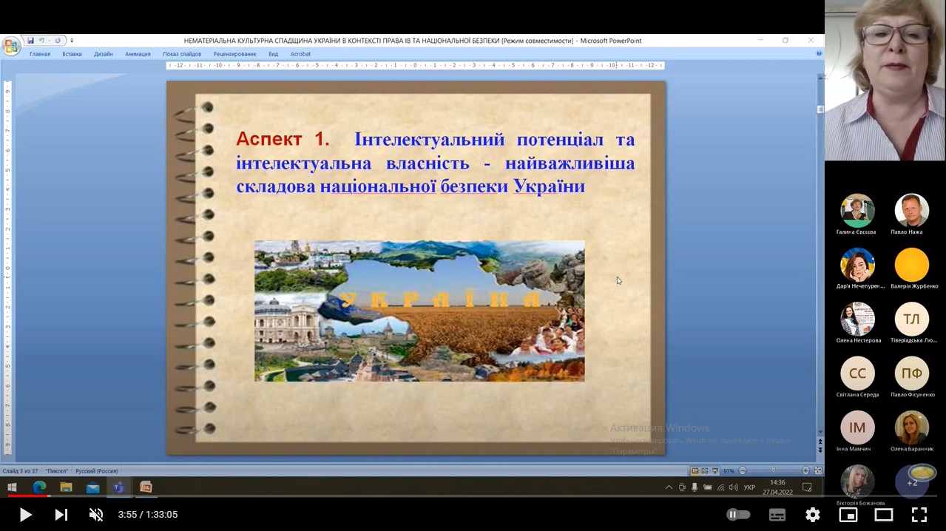The height and width of the screenshot is (531, 946).
Task: Click the Office button in PowerPoint
Action: (x=10, y=47)
